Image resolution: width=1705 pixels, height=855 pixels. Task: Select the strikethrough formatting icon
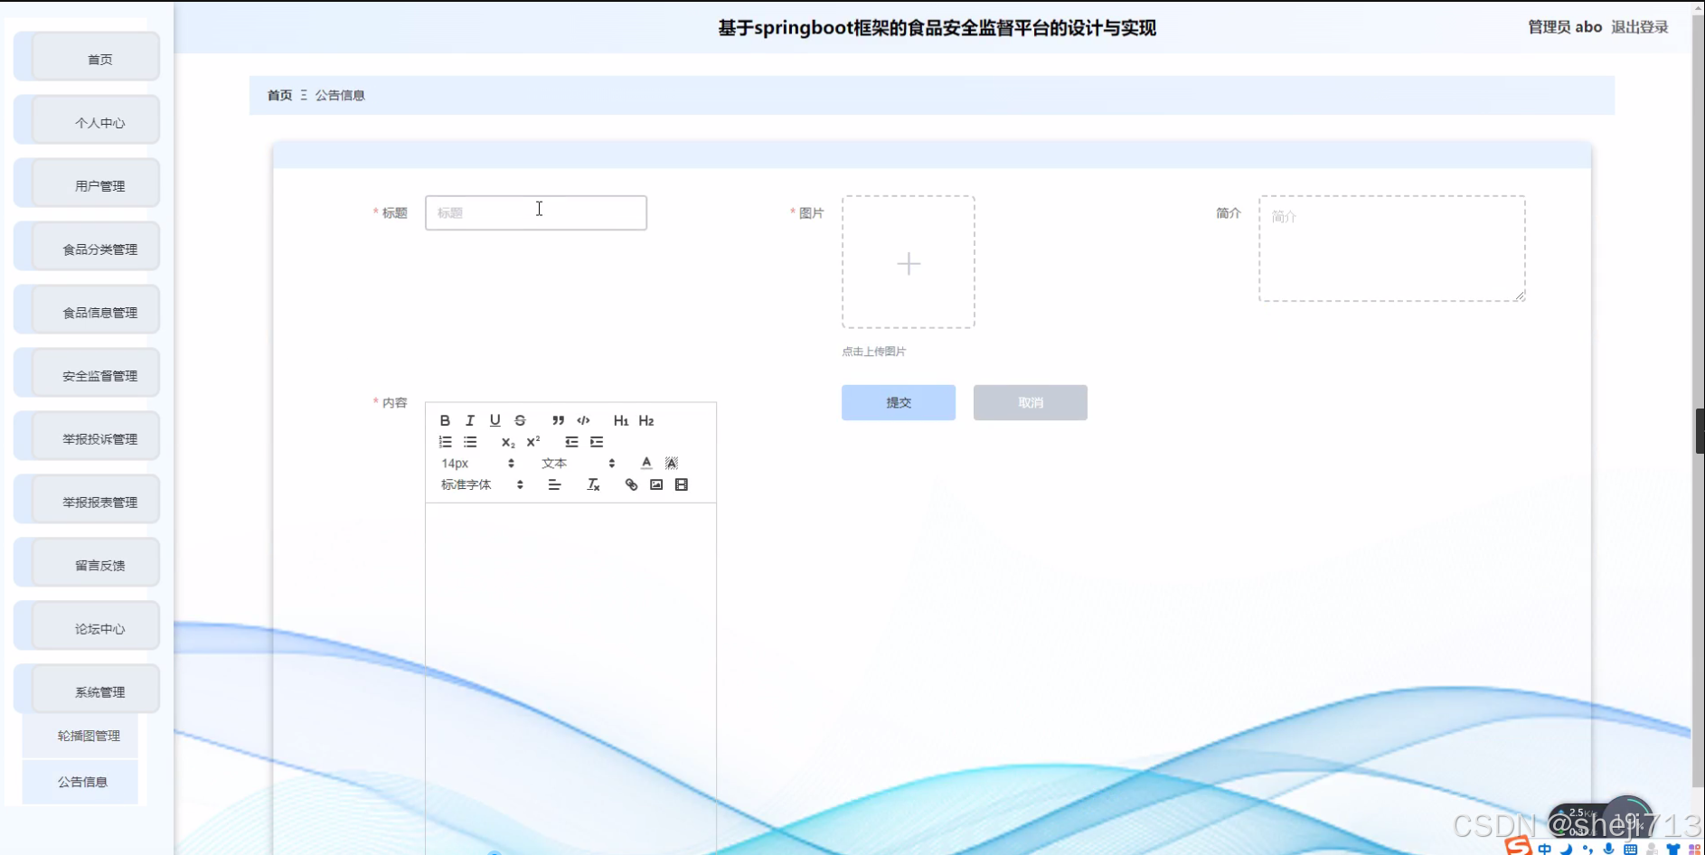click(520, 419)
